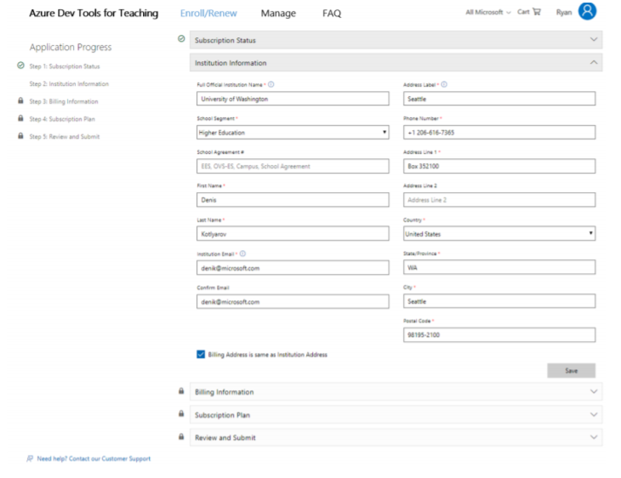The image size is (621, 478).
Task: Click lock icon left of Review and Submit panel
Action: (x=181, y=436)
